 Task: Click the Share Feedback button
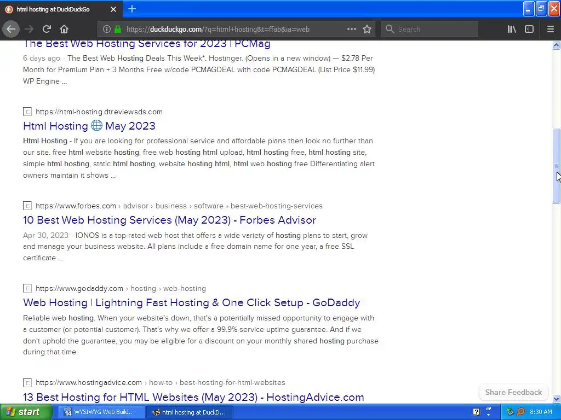click(x=513, y=392)
